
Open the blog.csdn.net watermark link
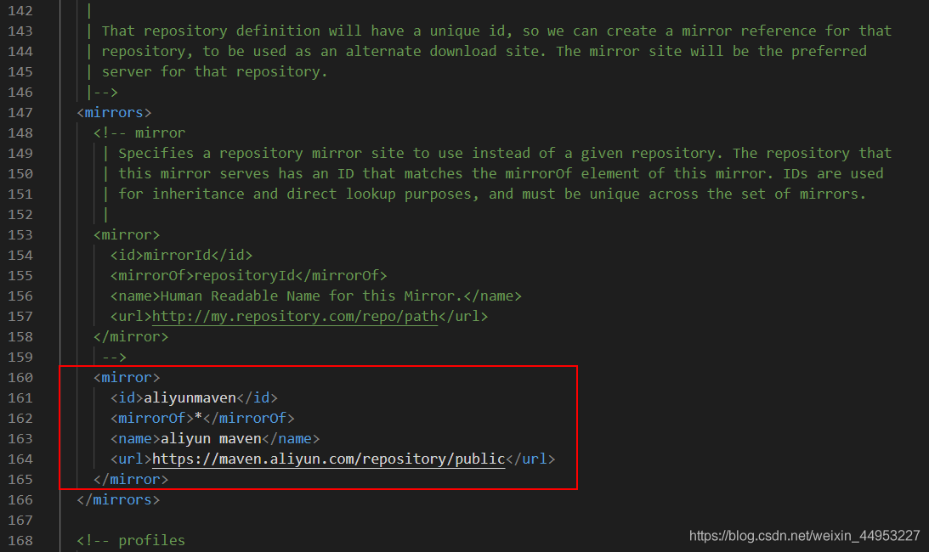804,536
